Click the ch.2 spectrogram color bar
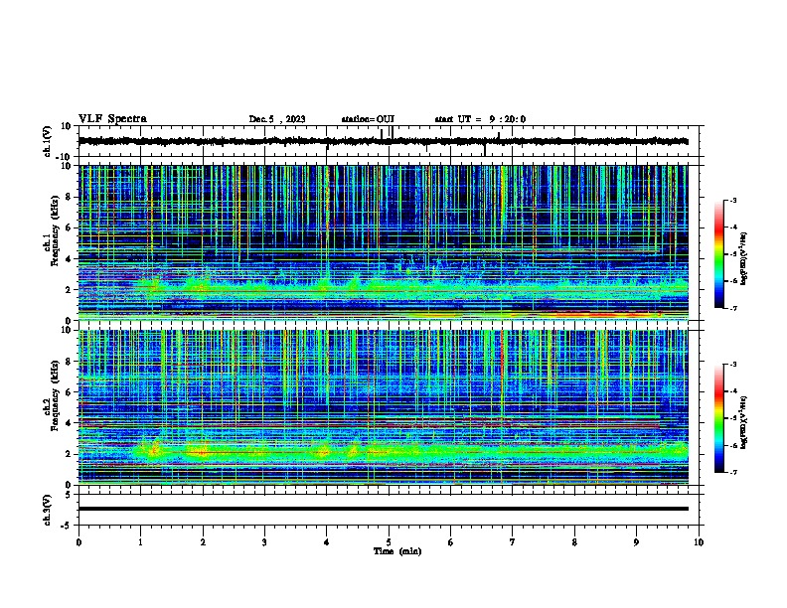 point(719,418)
